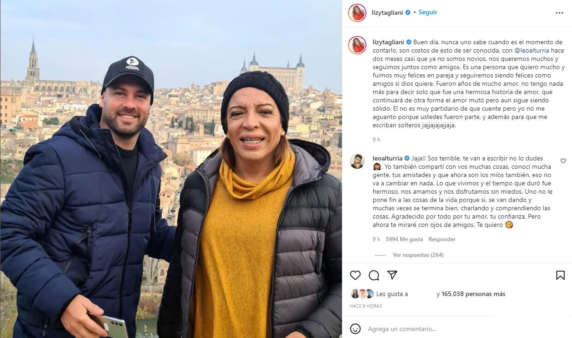Expand Ver respuestas (264)

pos(418,255)
